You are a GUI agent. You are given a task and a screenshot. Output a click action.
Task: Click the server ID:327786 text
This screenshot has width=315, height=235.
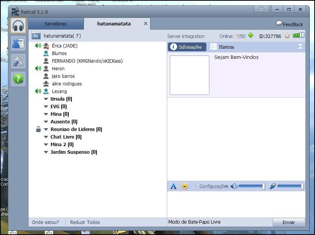[270, 36]
